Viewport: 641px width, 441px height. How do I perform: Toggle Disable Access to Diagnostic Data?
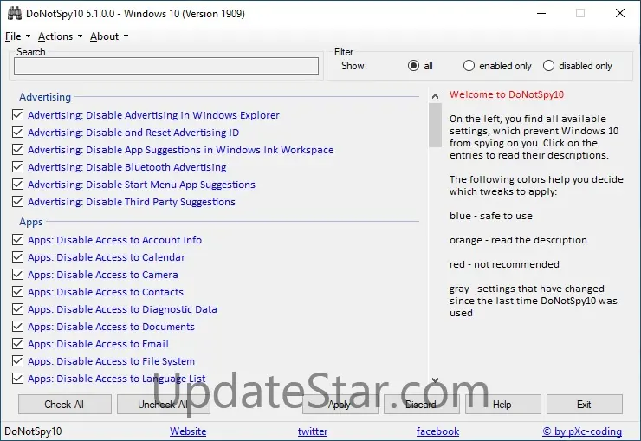coord(17,309)
